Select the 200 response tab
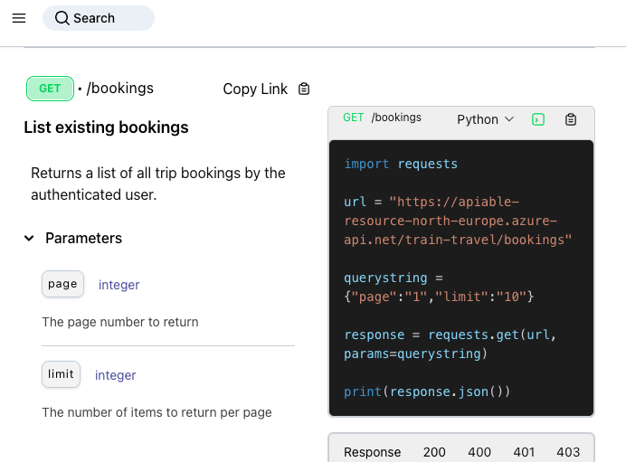The image size is (626, 462). [434, 452]
